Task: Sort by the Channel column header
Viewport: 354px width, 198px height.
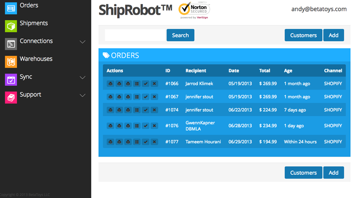Action: pyautogui.click(x=333, y=70)
